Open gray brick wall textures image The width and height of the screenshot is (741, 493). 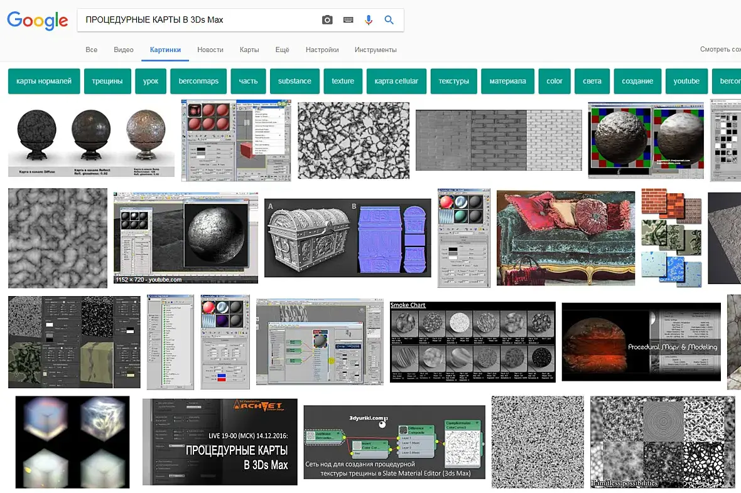(x=499, y=140)
